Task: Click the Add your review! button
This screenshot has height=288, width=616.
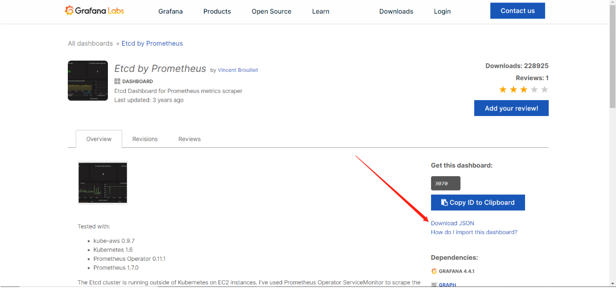Action: [511, 108]
